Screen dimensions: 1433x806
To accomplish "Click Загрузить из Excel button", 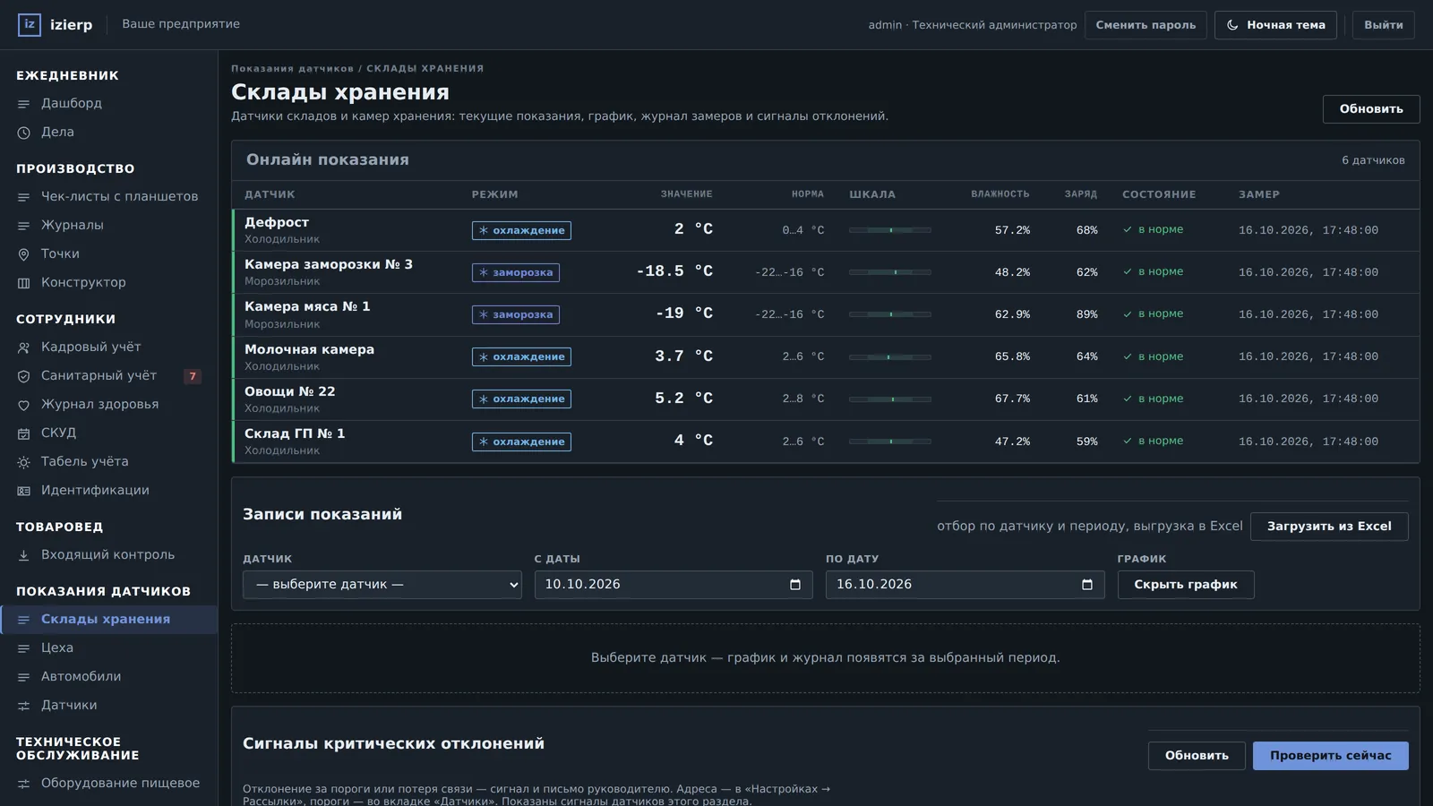I will [x=1329, y=527].
